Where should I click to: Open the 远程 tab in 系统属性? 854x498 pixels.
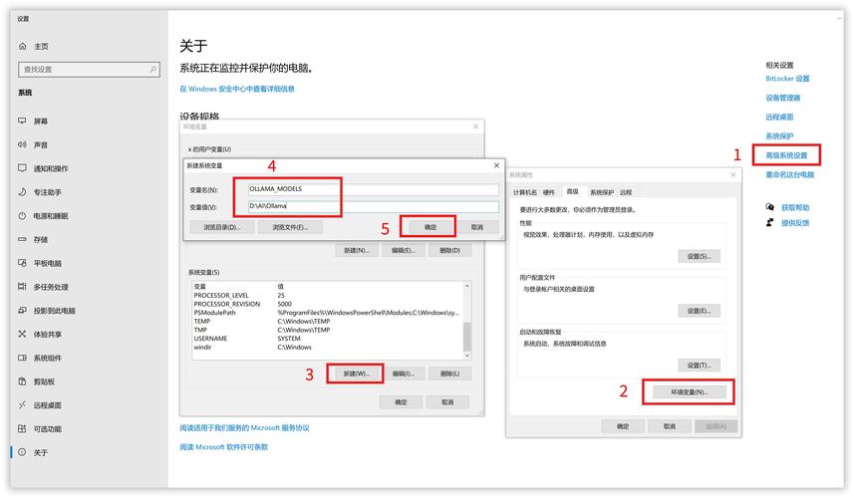click(626, 192)
